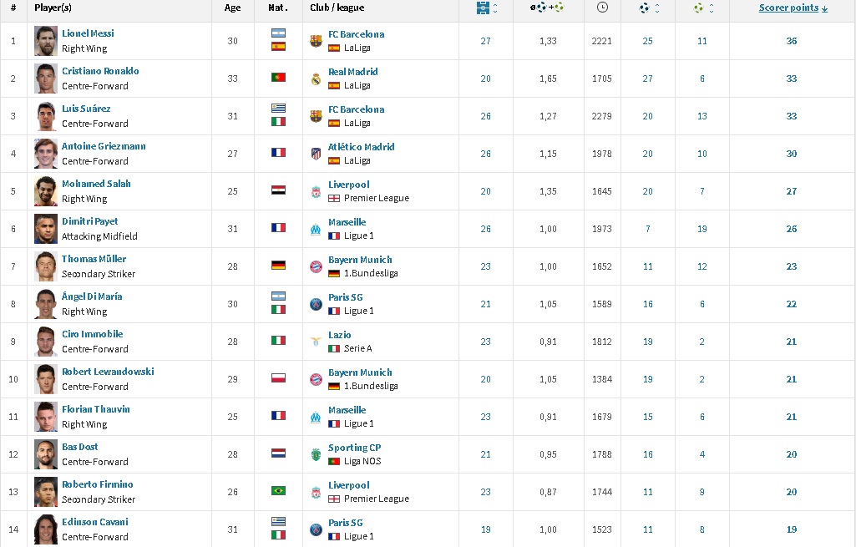
Task: Toggle sort arrows beside goals icon
Action: 657,8
